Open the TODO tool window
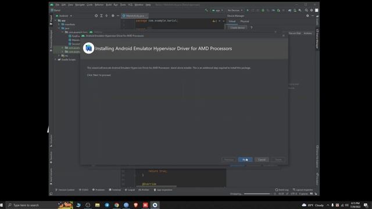The height and width of the screenshot is (209, 372). point(84,190)
